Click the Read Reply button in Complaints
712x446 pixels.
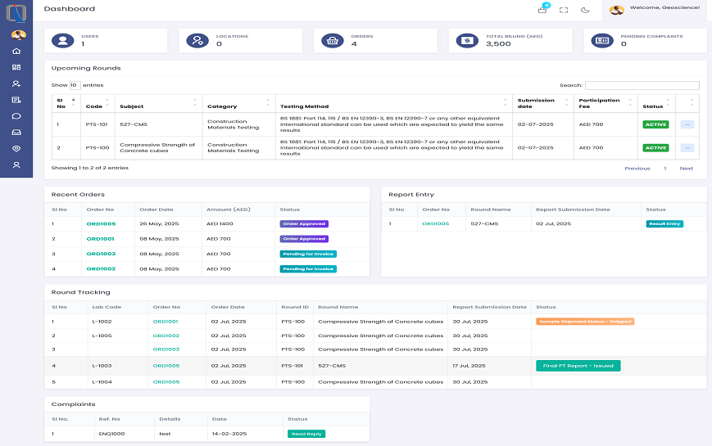pos(306,434)
